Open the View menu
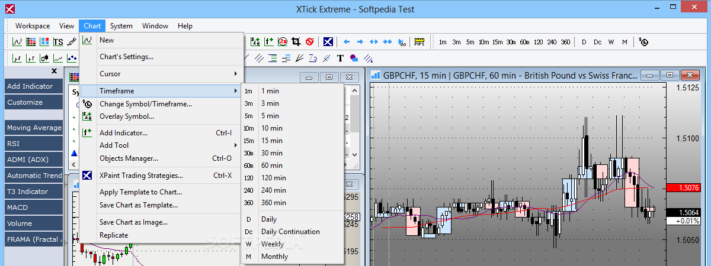 (67, 26)
